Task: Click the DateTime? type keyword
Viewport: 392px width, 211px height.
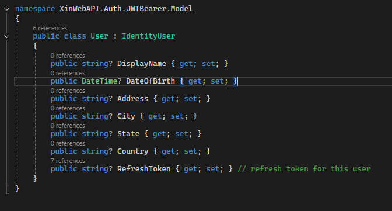Action: (101, 81)
